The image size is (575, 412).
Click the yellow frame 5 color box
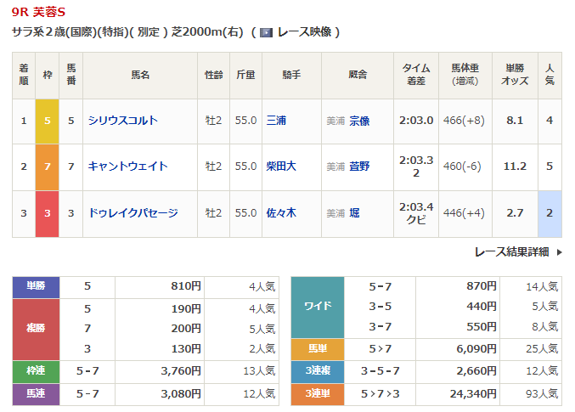point(48,121)
